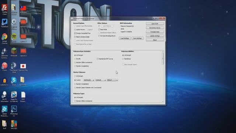Image resolution: width=236 pixels, height=133 pixels.
Task: Click Randomize (Save) button
Action: (155, 28)
